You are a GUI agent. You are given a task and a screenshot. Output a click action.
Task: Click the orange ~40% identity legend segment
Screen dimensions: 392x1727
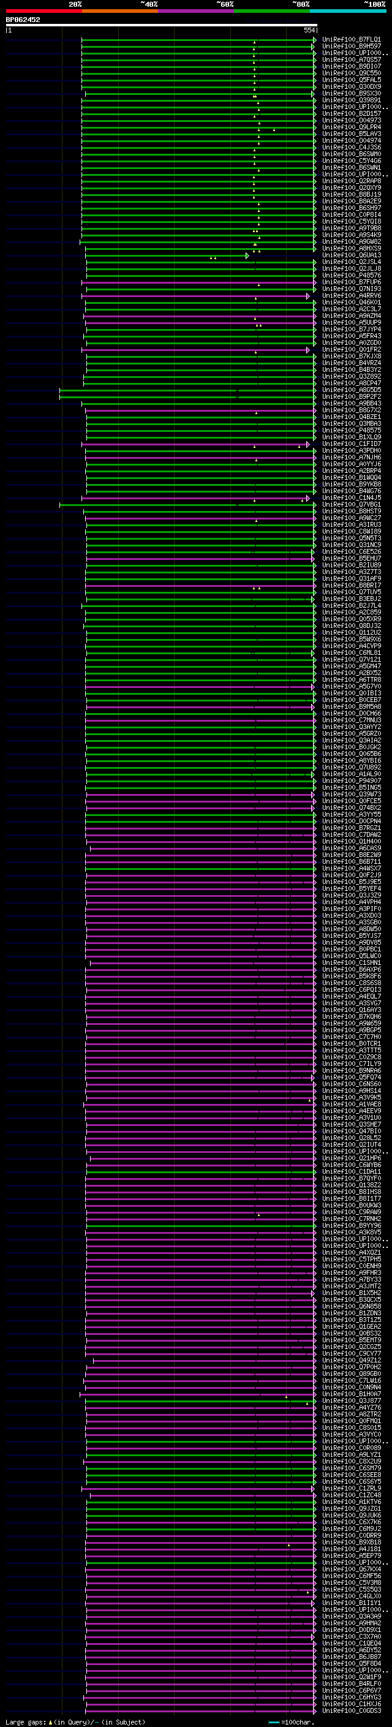pos(120,11)
